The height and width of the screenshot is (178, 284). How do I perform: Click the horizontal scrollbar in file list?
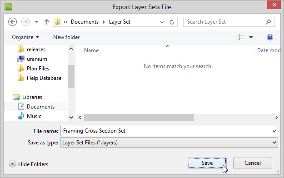pos(139,117)
